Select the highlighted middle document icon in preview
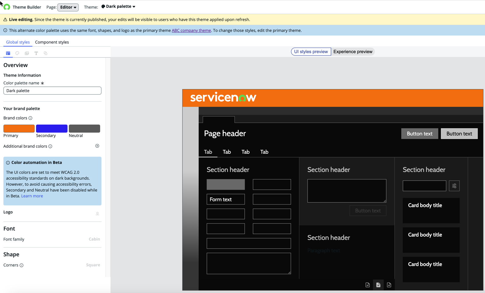The image size is (485, 293). (x=378, y=285)
